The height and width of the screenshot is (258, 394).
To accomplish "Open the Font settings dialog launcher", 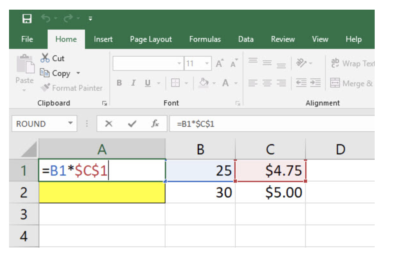I will pyautogui.click(x=238, y=103).
